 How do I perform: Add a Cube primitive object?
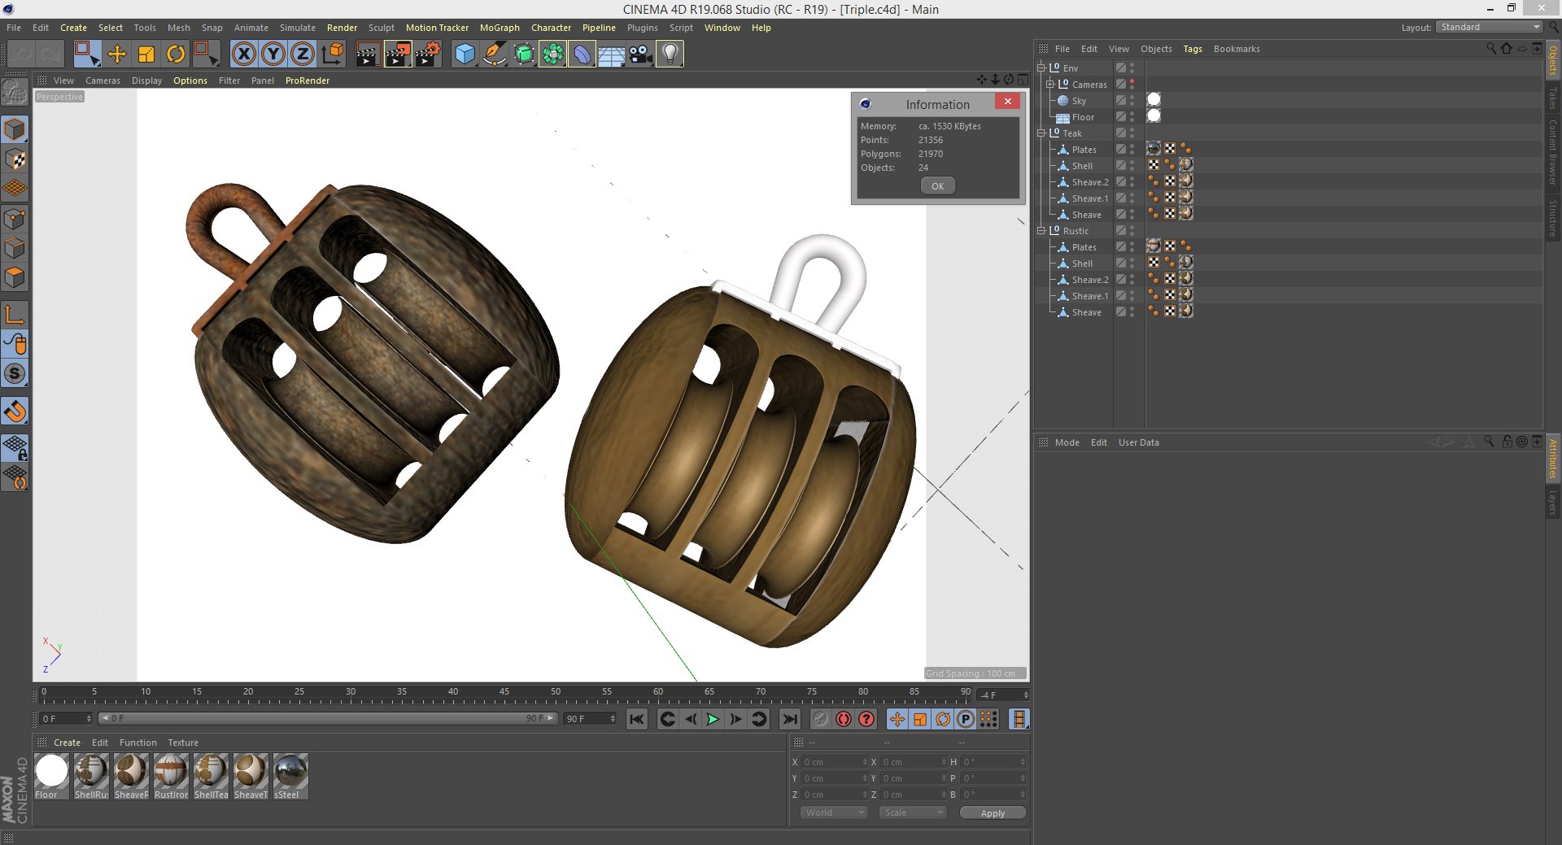click(x=465, y=54)
